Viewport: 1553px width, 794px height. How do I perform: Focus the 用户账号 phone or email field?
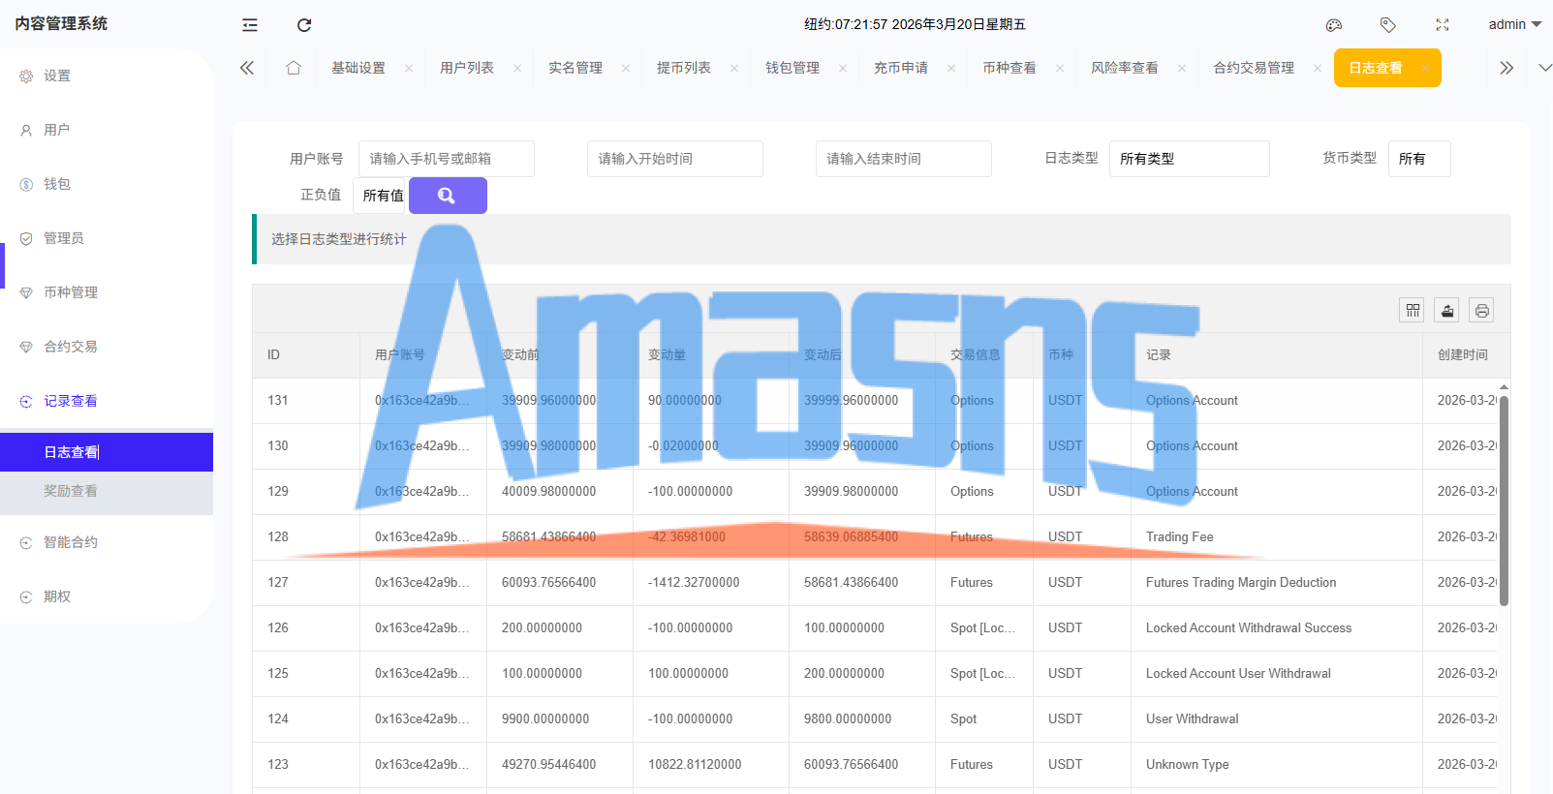pyautogui.click(x=447, y=159)
